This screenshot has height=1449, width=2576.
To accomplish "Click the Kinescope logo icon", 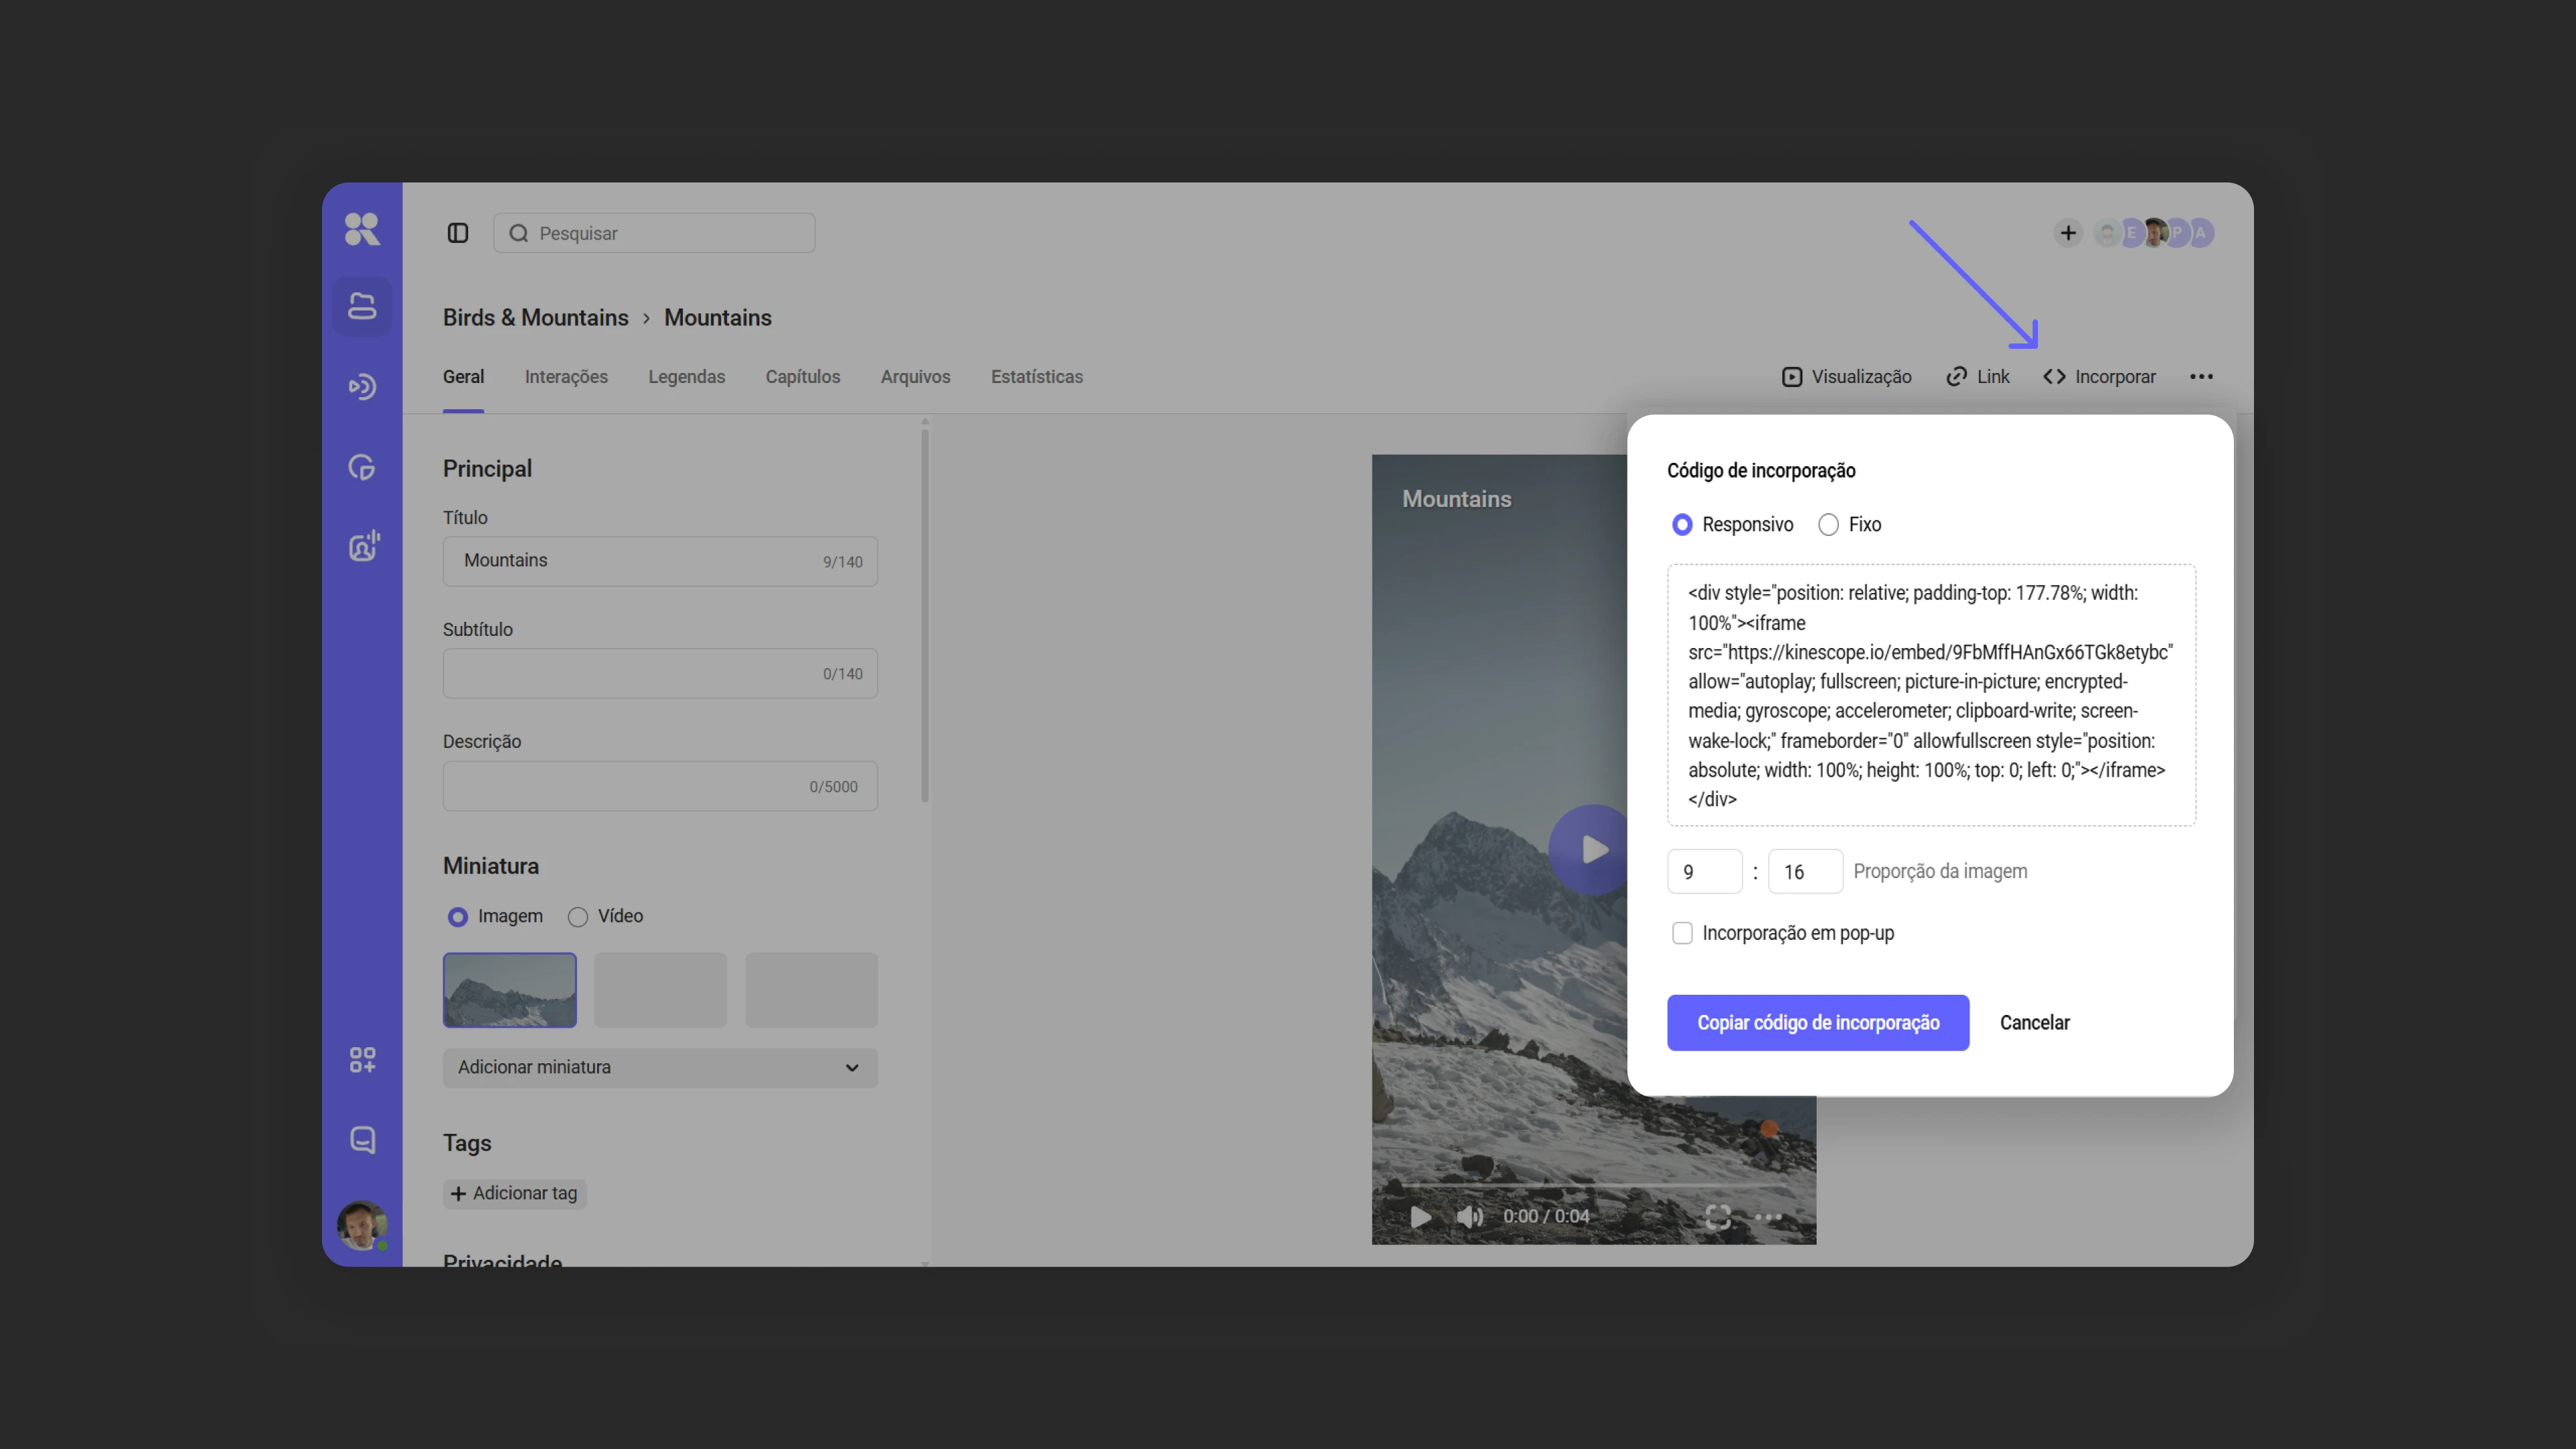I will tap(362, 229).
